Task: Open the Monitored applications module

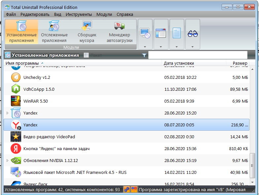Action: tap(54, 32)
